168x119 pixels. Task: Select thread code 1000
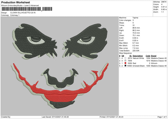pos(148,66)
